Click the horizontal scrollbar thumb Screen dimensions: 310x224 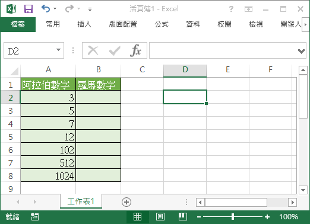click(236, 202)
